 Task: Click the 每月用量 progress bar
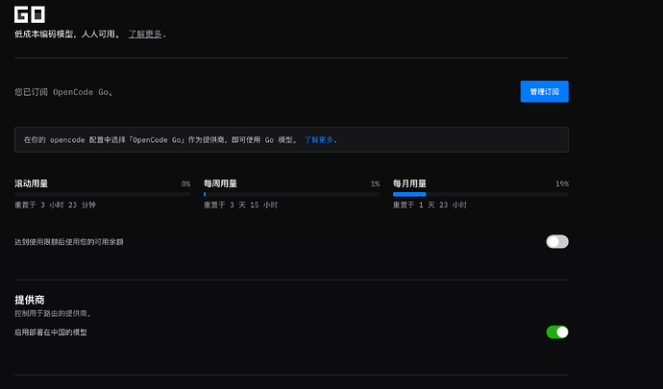click(480, 194)
